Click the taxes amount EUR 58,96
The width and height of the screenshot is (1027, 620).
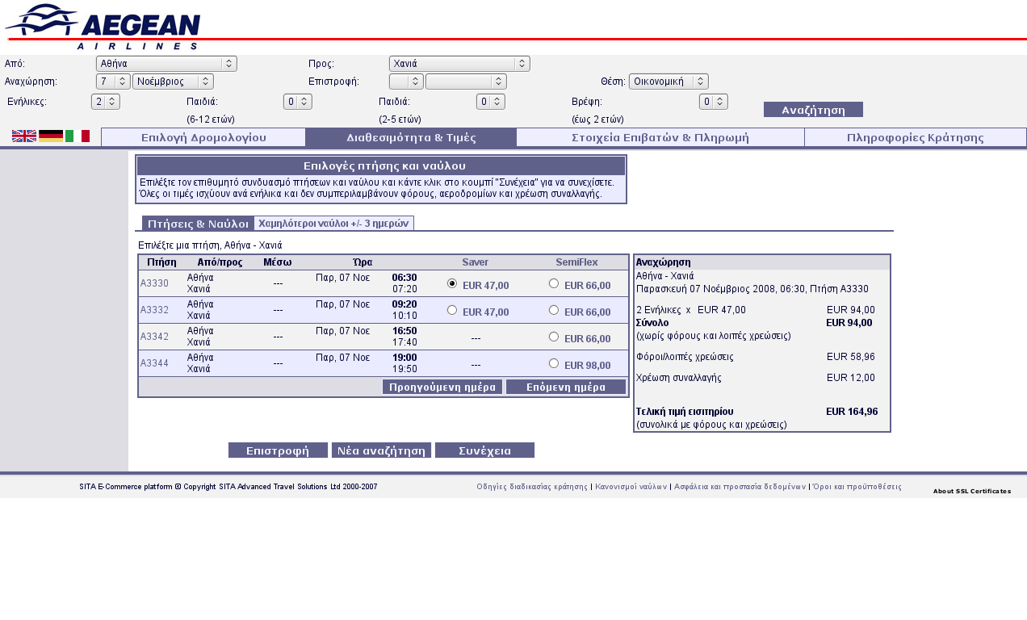tap(851, 357)
